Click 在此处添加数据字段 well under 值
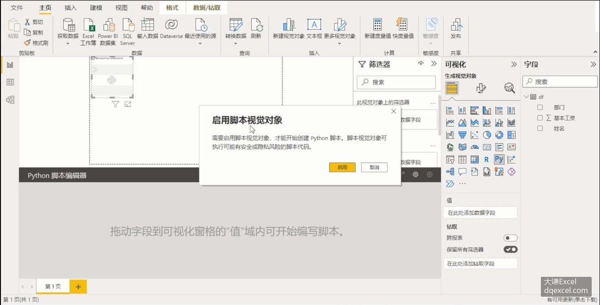600x305 pixels. pos(480,213)
